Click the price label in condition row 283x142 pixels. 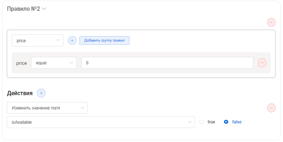(x=21, y=63)
